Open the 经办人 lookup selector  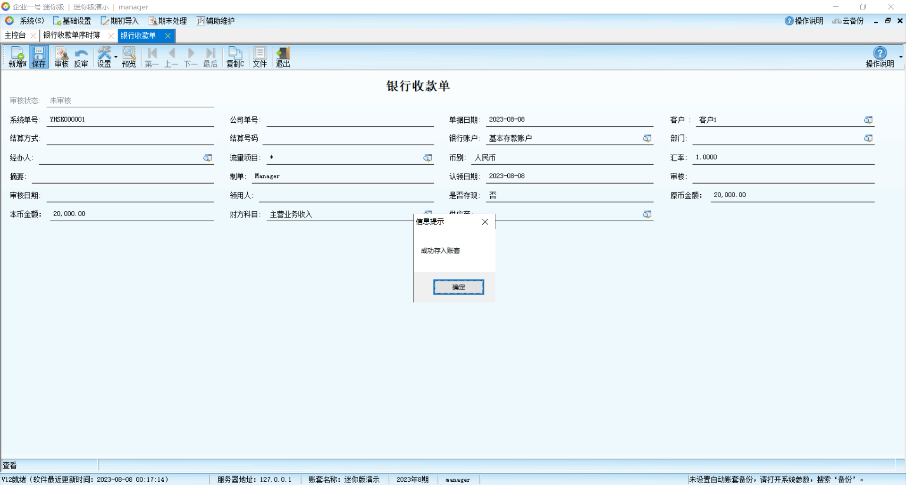pyautogui.click(x=208, y=158)
